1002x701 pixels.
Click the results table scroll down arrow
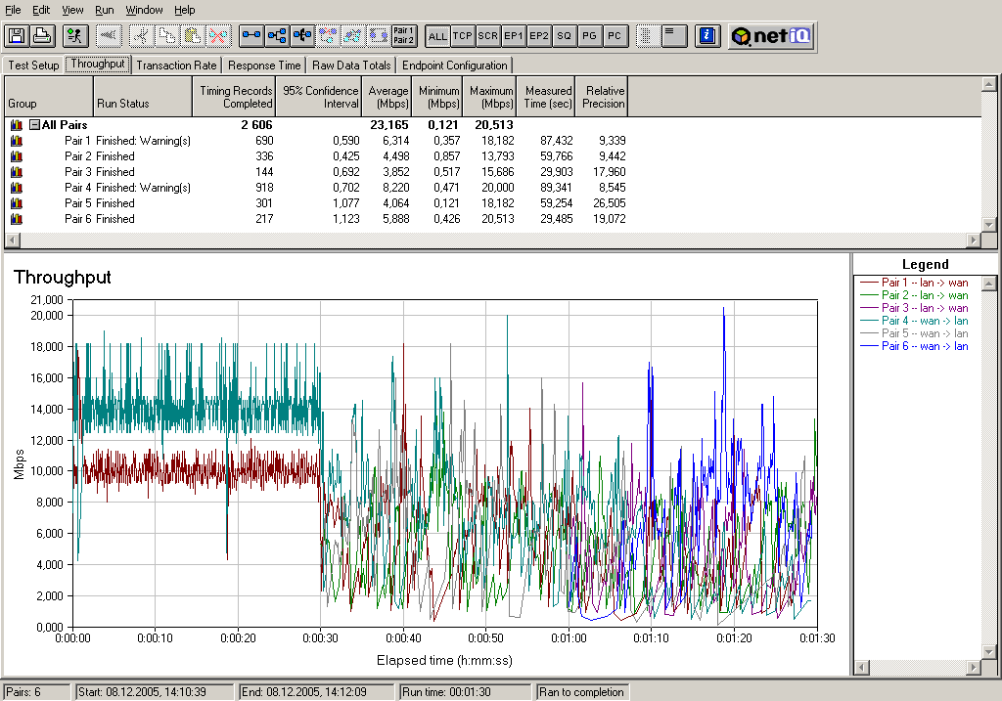989,224
